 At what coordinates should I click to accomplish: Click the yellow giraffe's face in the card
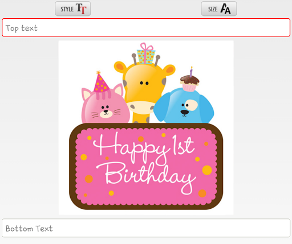tap(144, 89)
